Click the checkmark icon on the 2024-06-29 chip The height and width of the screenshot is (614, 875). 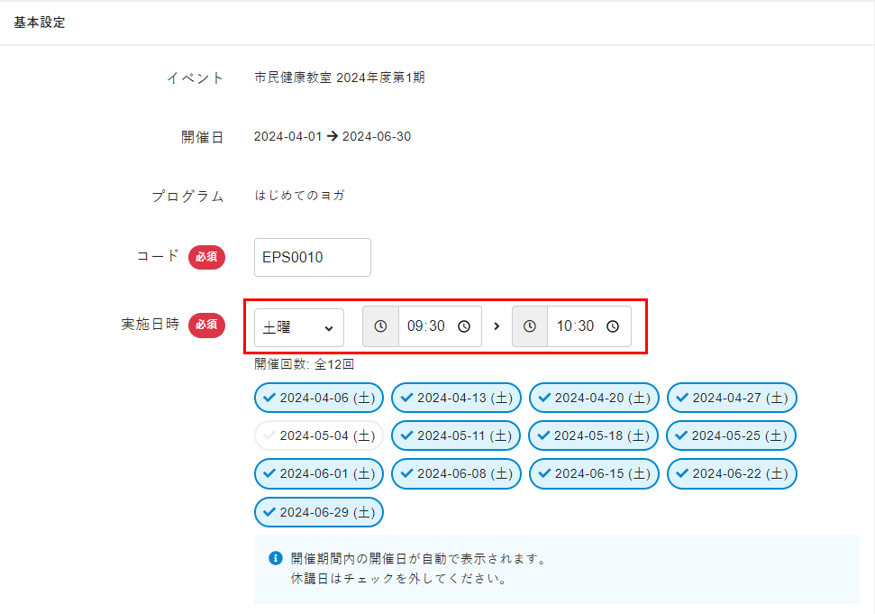[x=268, y=512]
